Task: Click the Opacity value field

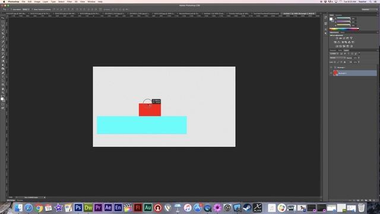Action: pos(355,58)
